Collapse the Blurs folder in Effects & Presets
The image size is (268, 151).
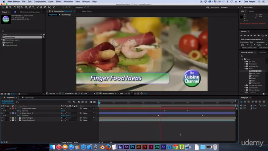point(245,68)
